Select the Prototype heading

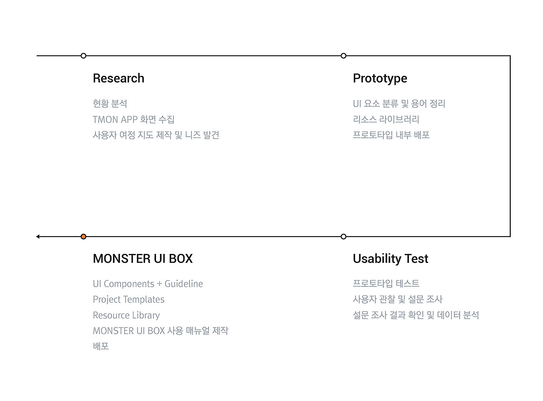(380, 78)
